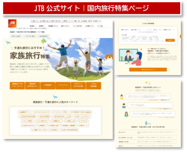Click the orange search button with magnifier icon
The image size is (187, 152).
[x=170, y=40]
